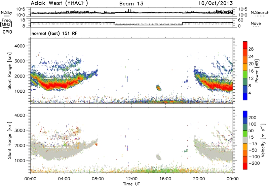The height and width of the screenshot is (186, 269).
Task: Click the 'Beam 13' label
Action: coord(131,4)
